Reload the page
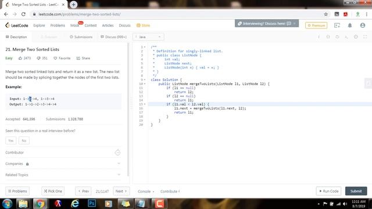372x209 pixels. [23, 14]
